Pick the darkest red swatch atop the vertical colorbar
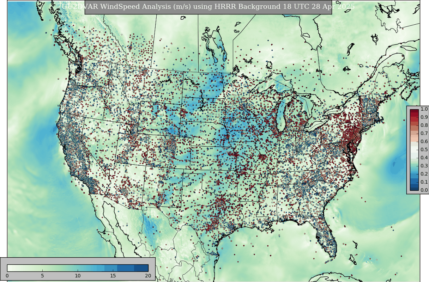This screenshot has width=429, height=282. pyautogui.click(x=414, y=111)
